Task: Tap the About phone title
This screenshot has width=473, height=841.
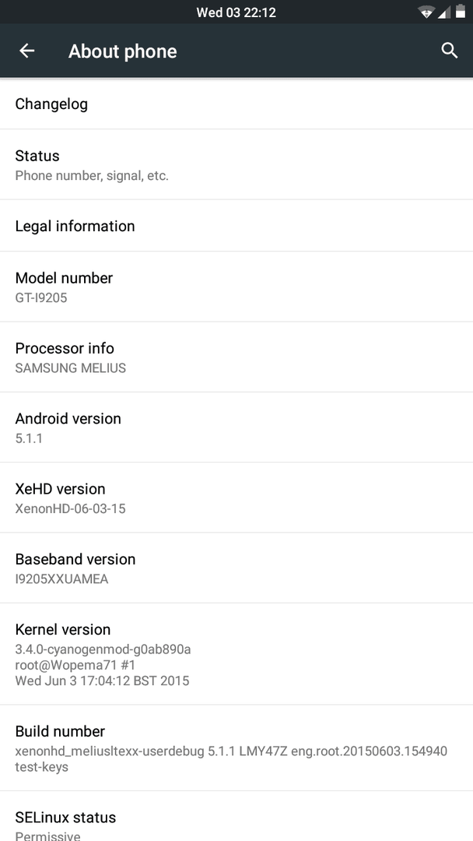Action: coord(123,51)
